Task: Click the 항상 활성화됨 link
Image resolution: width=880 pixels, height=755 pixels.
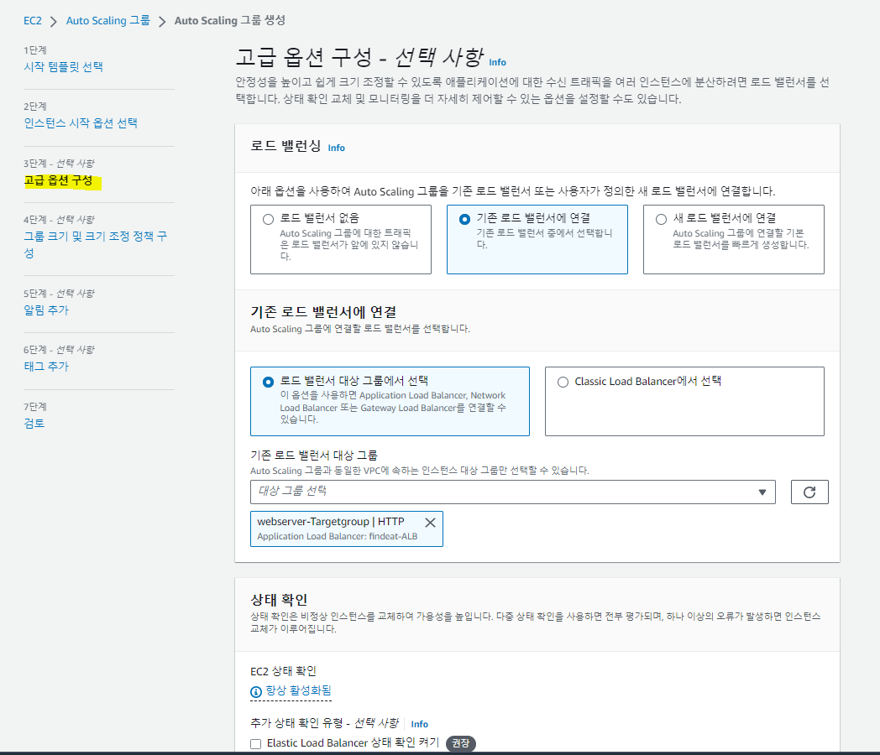Action: (x=299, y=690)
